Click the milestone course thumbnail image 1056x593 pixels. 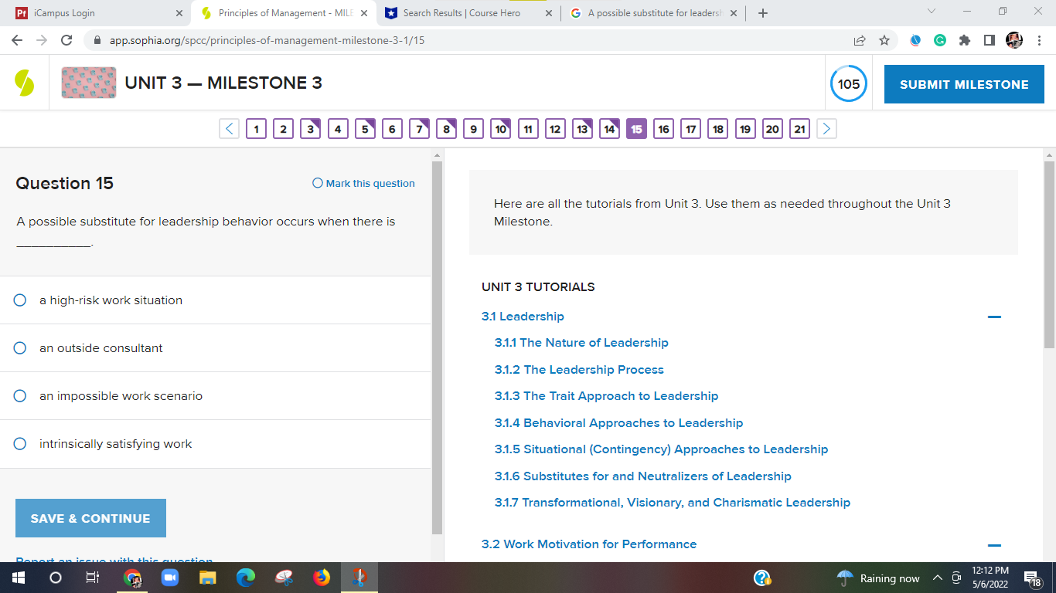coord(89,83)
